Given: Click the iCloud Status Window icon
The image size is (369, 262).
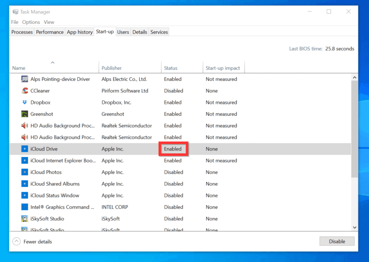Looking at the screenshot, I should click(x=25, y=195).
